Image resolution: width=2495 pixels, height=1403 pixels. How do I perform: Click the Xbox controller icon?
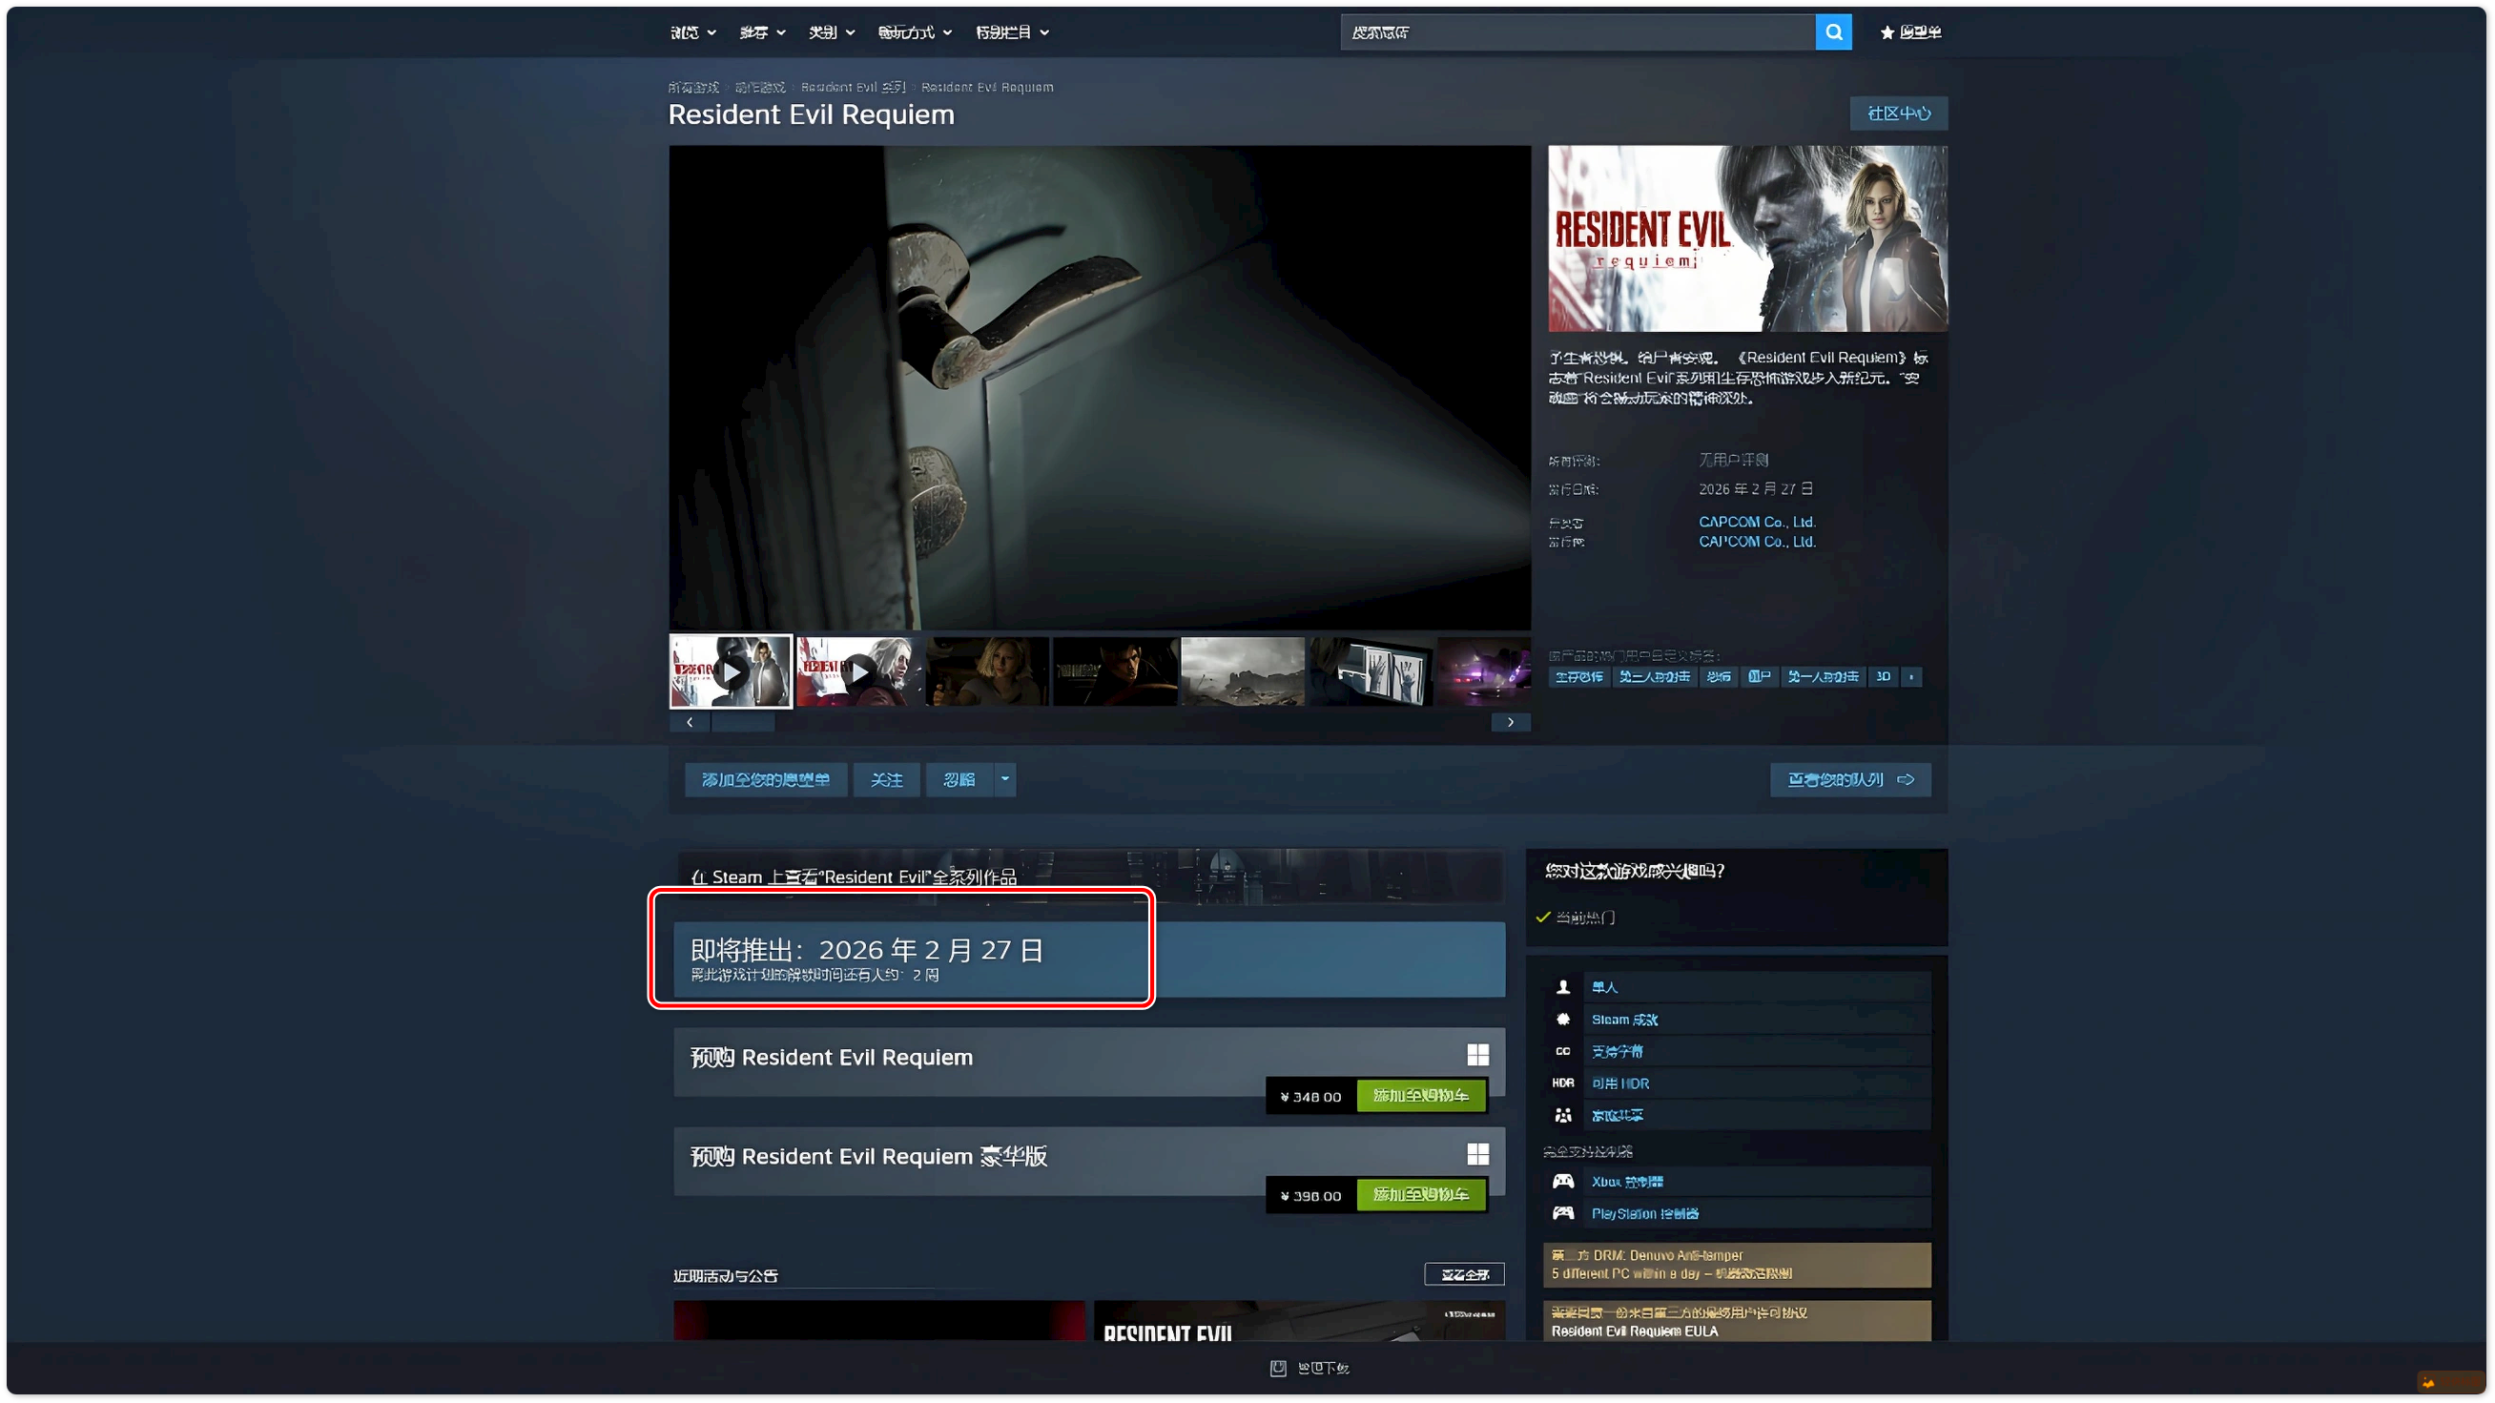pos(1563,1182)
